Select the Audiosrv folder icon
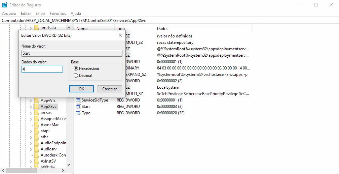This screenshot has width=339, height=174. click(36, 149)
